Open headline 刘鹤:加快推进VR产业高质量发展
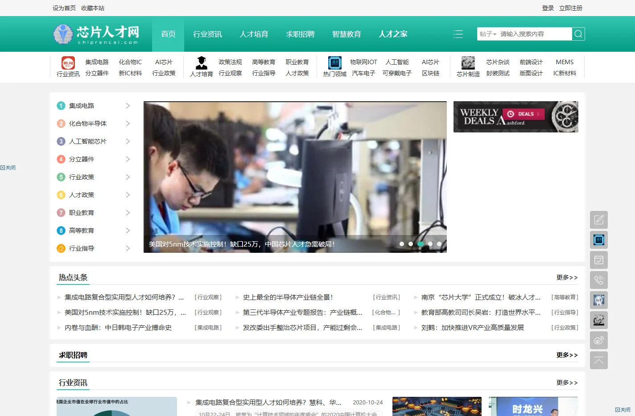 click(473, 327)
